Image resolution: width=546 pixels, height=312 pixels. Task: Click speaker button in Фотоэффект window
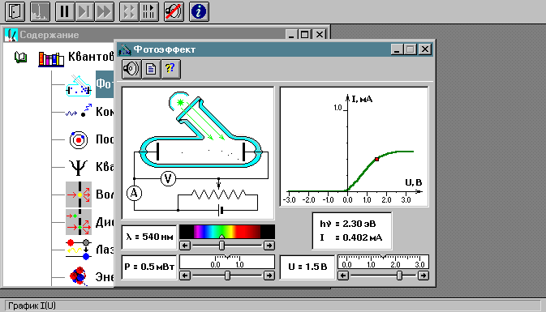pos(131,69)
